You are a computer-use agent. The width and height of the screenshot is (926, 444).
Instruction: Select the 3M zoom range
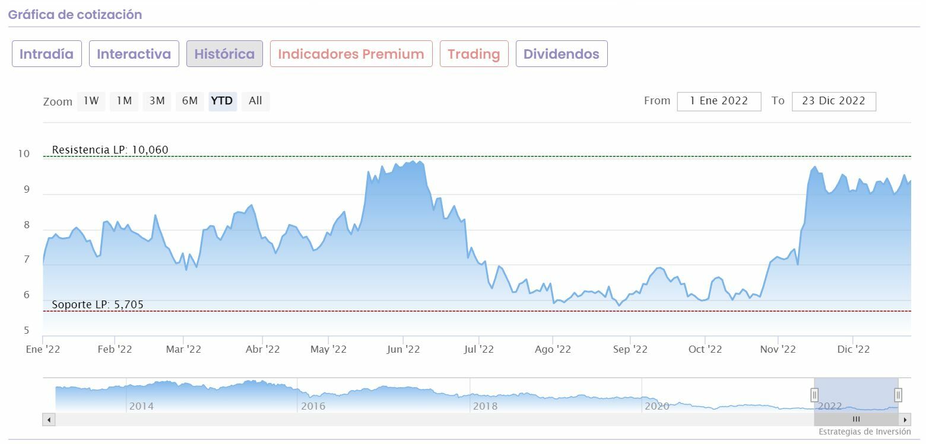coord(157,101)
